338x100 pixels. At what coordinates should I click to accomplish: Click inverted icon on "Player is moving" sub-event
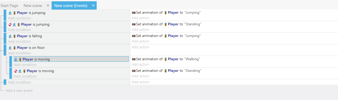pyautogui.click(x=16, y=71)
